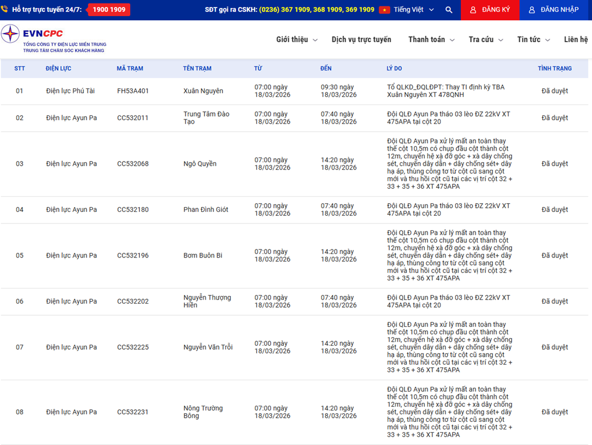Expand the Thanh toán menu
This screenshot has width=592, height=445.
pyautogui.click(x=431, y=40)
